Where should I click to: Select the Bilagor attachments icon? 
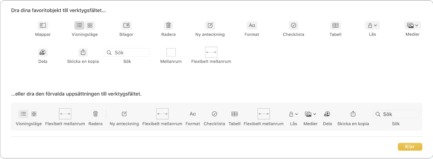[126, 25]
